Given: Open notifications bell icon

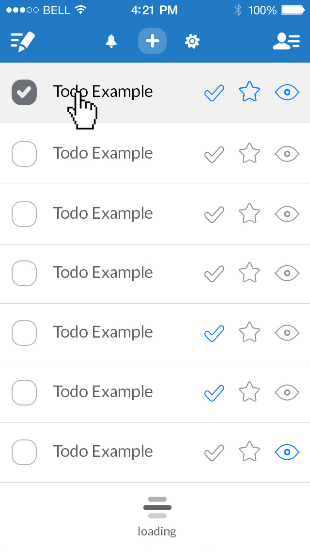Looking at the screenshot, I should click(111, 42).
